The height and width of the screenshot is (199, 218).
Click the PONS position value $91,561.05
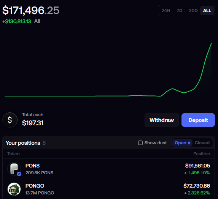pyautogui.click(x=197, y=166)
